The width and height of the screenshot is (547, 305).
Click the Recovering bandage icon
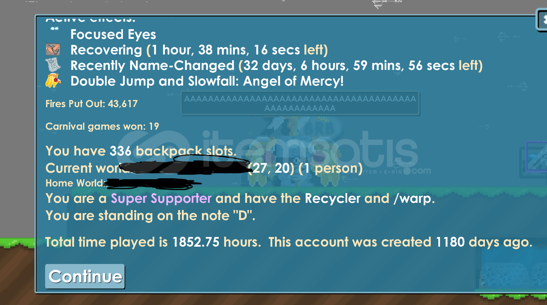[53, 50]
